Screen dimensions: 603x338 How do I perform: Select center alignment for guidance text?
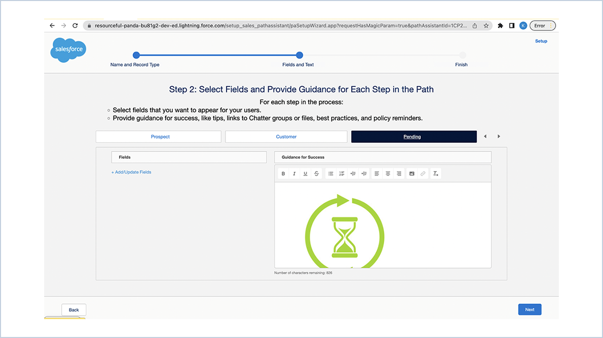click(388, 173)
